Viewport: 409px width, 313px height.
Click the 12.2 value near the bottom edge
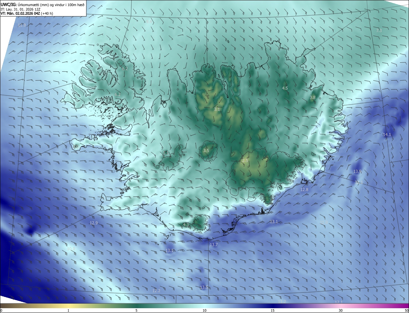(x=156, y=291)
